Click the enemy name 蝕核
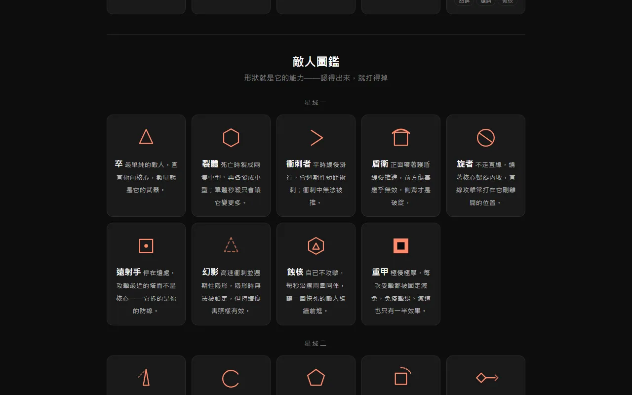Viewport: 632px width, 395px height. [x=295, y=272]
